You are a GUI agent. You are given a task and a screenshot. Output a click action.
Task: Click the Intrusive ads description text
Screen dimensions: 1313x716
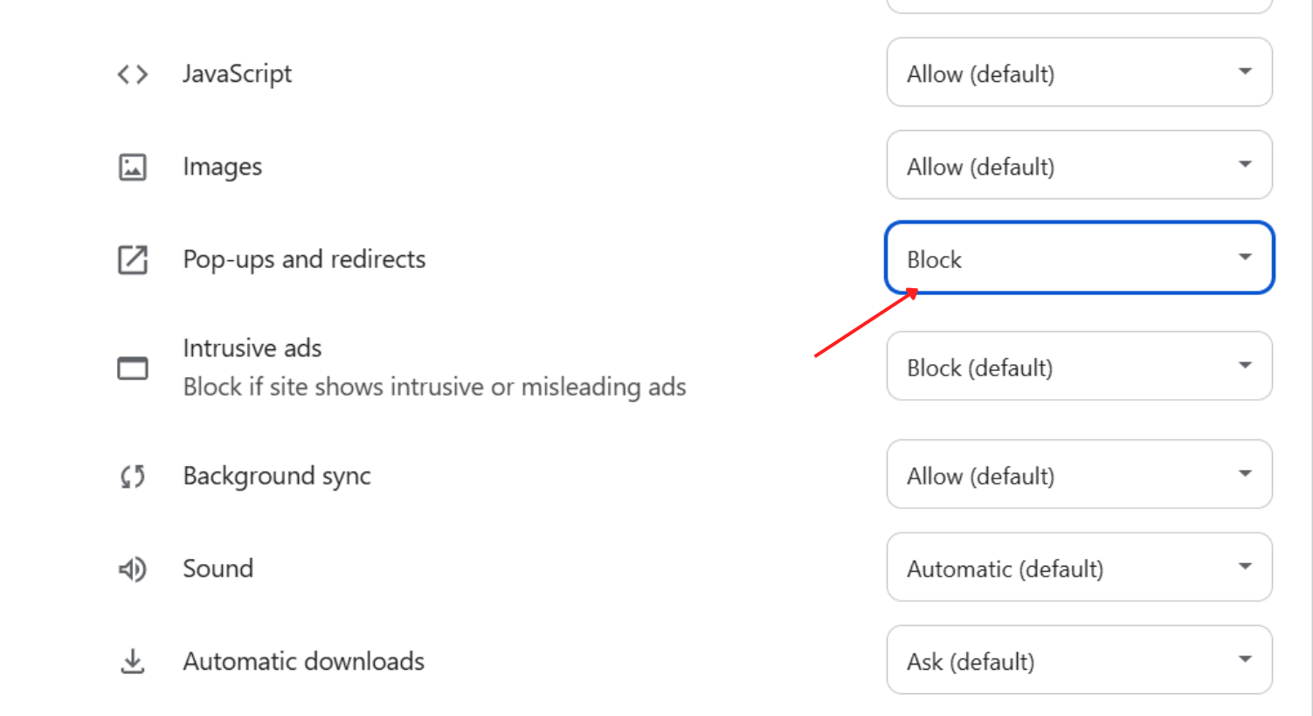pyautogui.click(x=434, y=387)
